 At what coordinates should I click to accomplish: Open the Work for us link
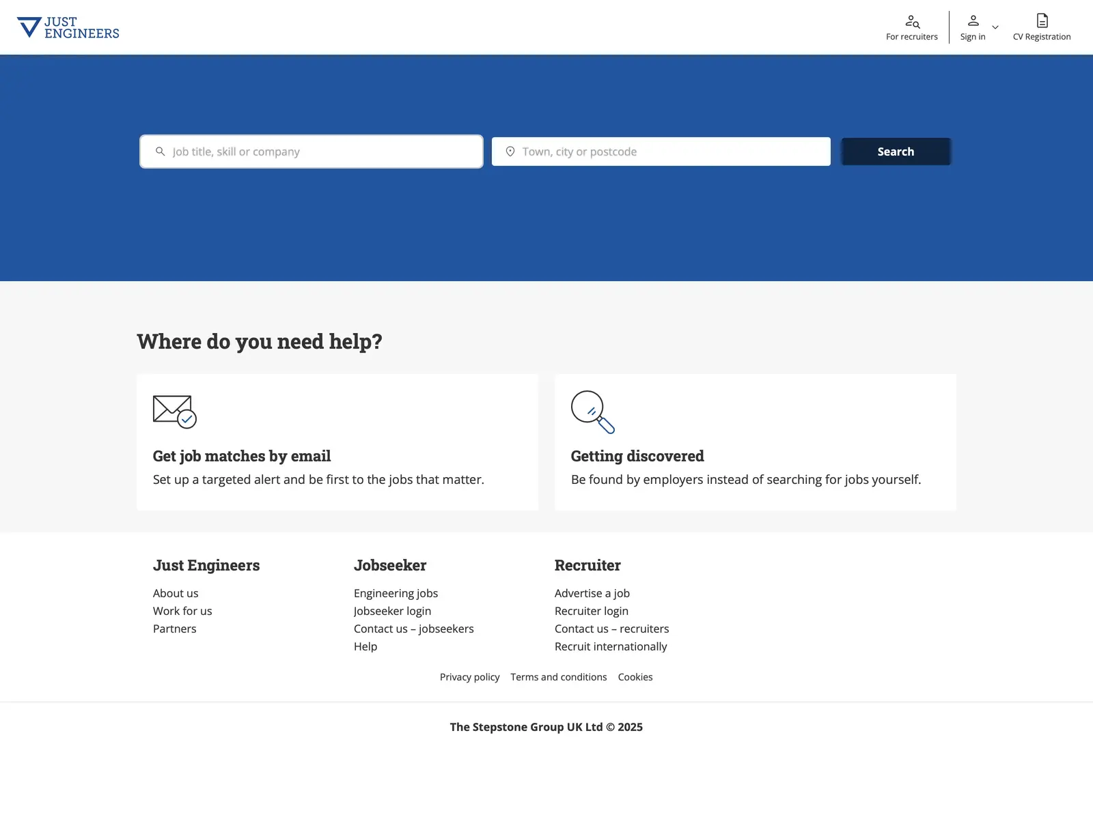(x=182, y=611)
